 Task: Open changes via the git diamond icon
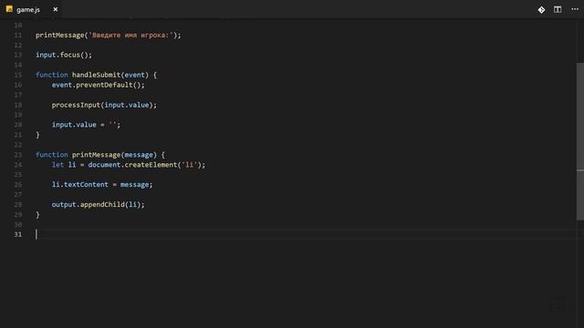tap(541, 10)
